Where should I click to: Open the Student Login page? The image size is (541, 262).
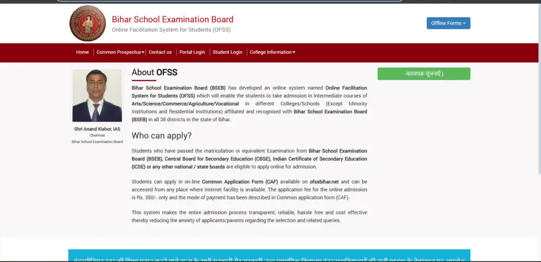[227, 52]
